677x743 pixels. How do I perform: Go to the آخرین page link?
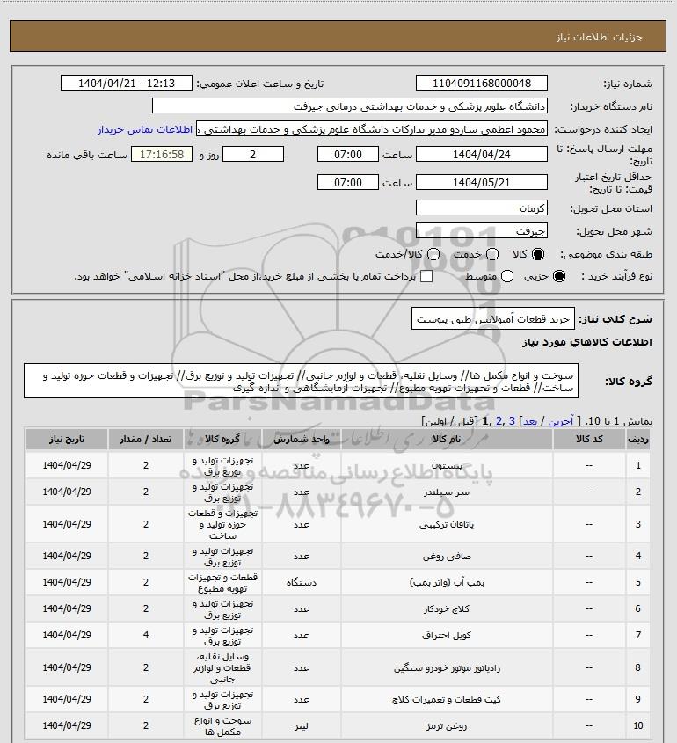click(560, 421)
